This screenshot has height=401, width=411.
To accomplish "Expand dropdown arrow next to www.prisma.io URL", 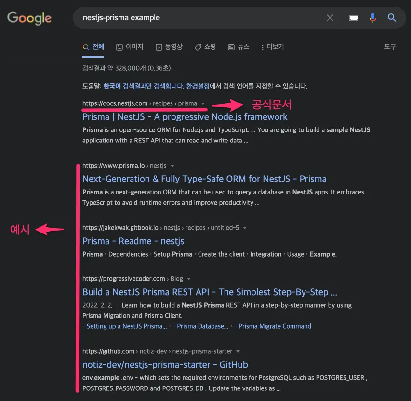I will (x=172, y=166).
